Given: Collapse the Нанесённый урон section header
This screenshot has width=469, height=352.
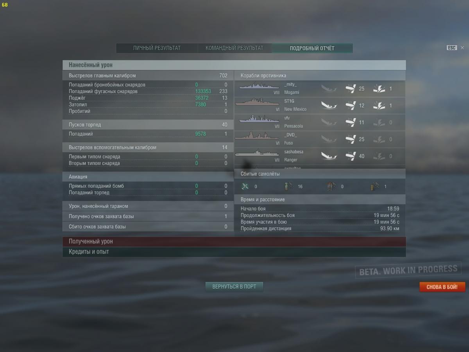Looking at the screenshot, I should pos(234,65).
